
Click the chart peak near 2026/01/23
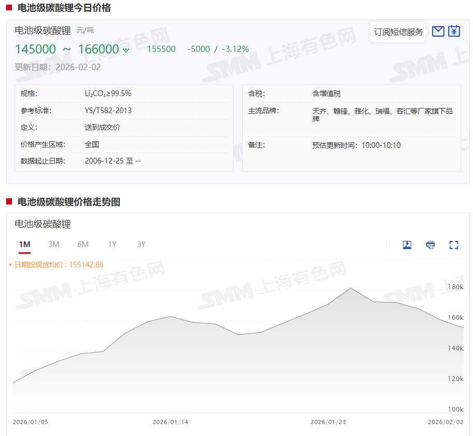351,288
